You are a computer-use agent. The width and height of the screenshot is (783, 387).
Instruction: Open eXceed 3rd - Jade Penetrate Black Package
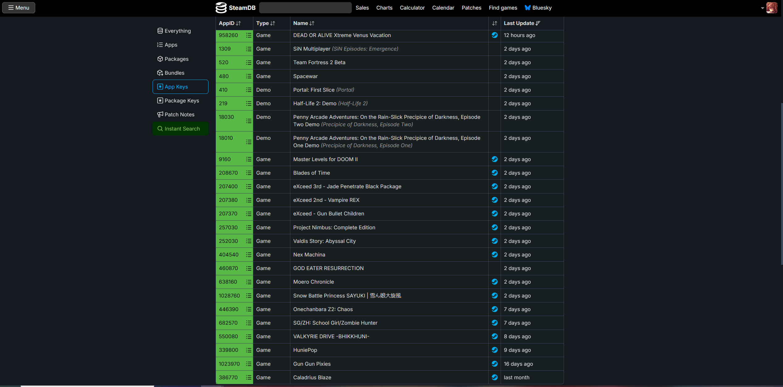[x=347, y=186]
